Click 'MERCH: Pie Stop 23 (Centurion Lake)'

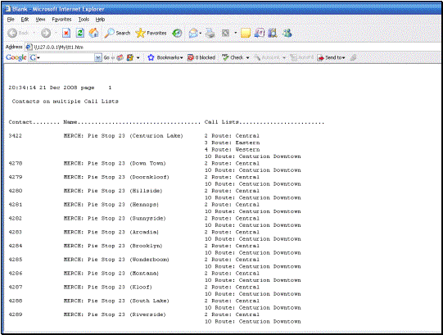click(x=124, y=136)
